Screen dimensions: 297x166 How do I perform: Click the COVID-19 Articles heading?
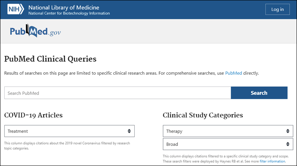33,115
